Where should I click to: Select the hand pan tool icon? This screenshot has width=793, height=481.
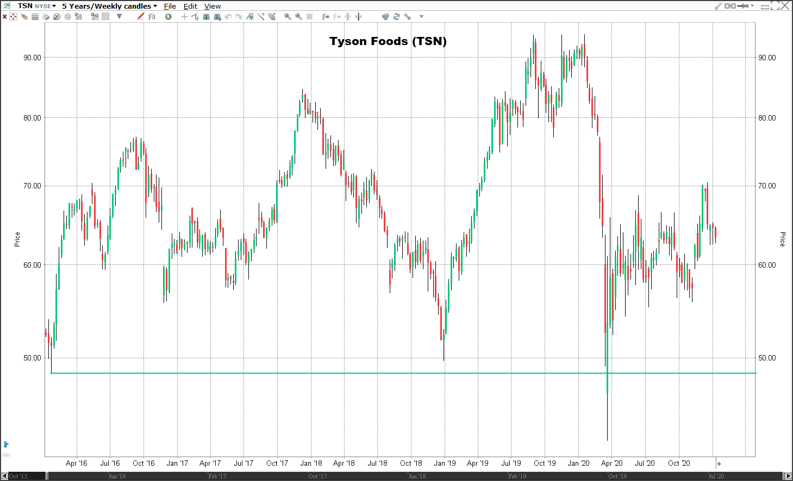(24, 17)
